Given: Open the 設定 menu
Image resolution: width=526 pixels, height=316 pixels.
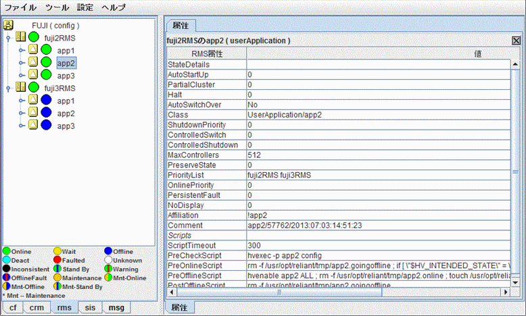Looking at the screenshot, I should coord(85,7).
